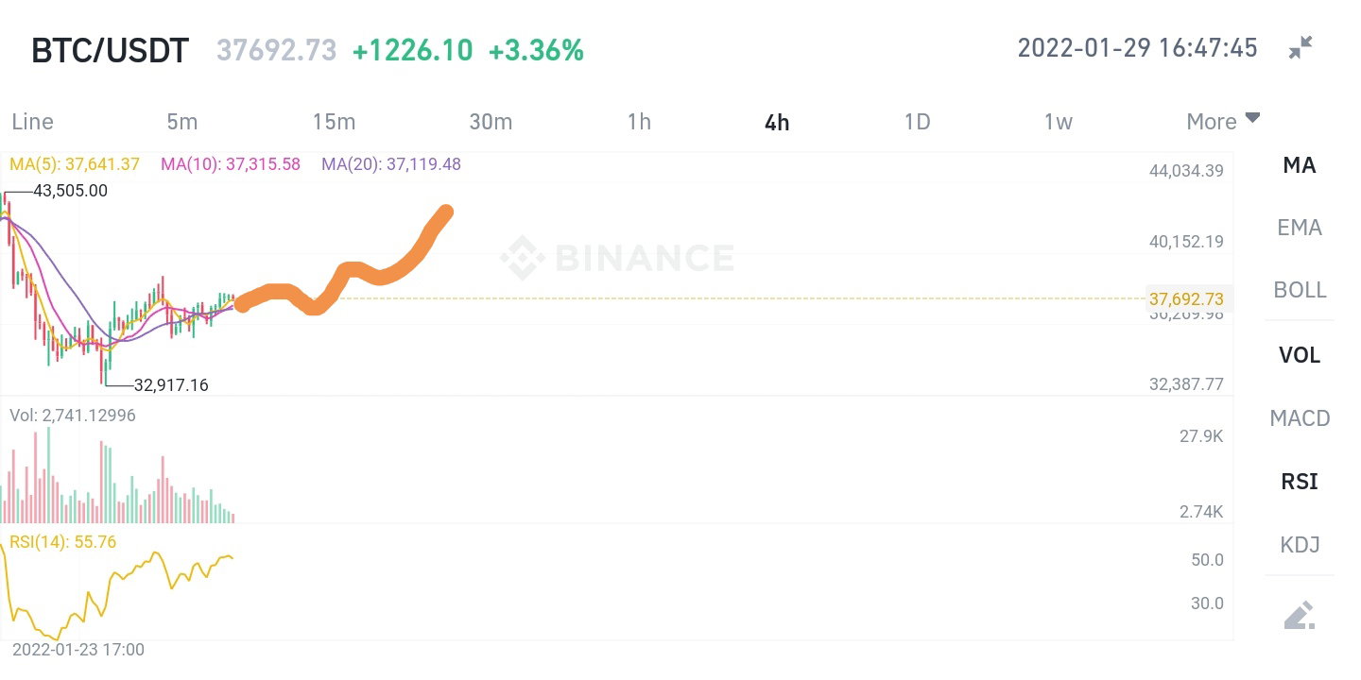Expand the More timeframes dropdown arrow
The image size is (1361, 680).
click(x=1252, y=118)
